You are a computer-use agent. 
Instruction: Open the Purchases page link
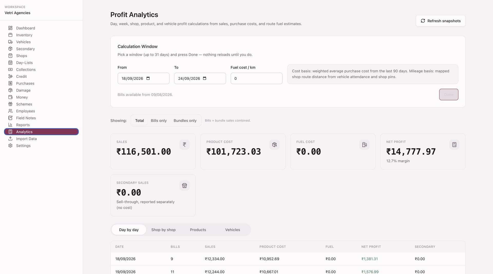tap(41, 83)
